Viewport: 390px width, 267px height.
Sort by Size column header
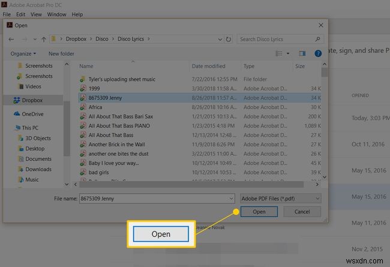click(x=300, y=66)
